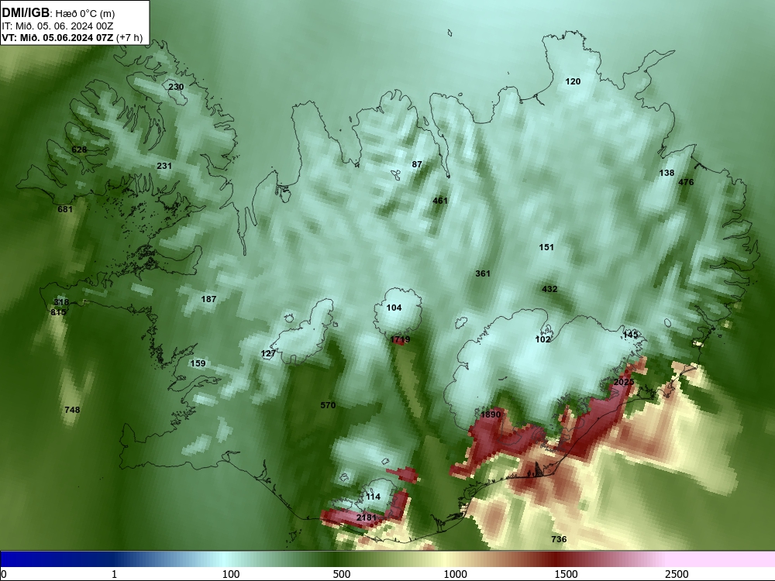Pick the 681 value label

point(65,209)
